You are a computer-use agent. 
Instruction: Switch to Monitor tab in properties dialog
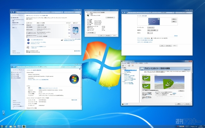pos(91,12)
